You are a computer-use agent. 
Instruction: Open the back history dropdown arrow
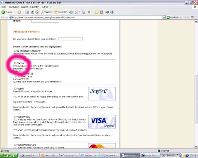[x=15, y=12]
